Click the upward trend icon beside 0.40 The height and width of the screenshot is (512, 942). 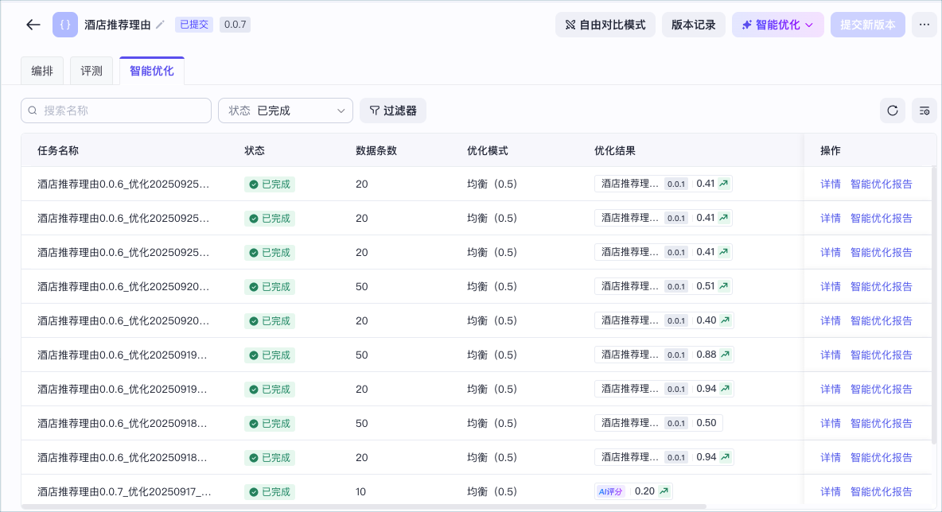coord(726,320)
